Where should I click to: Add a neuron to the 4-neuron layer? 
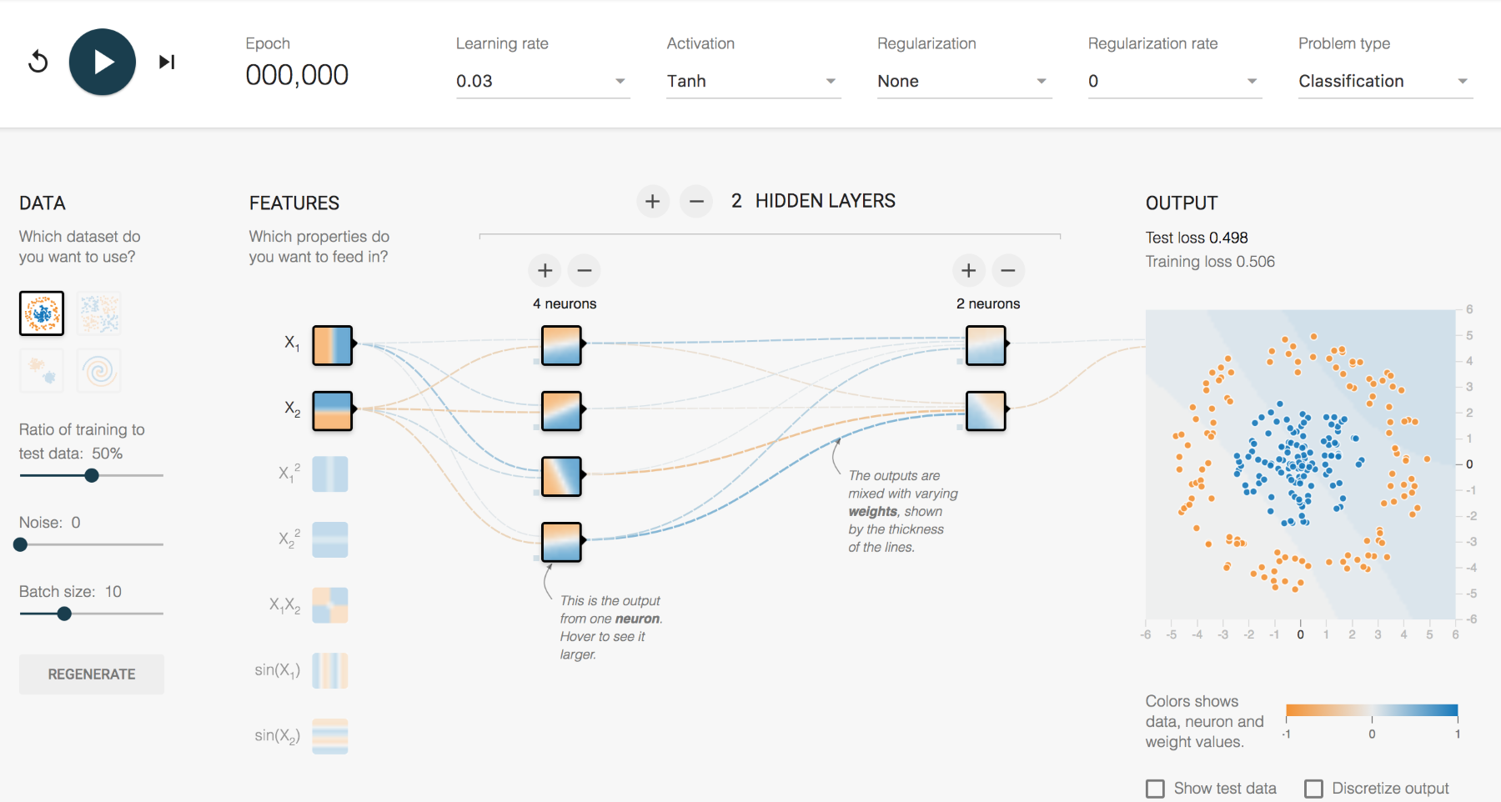pyautogui.click(x=545, y=270)
